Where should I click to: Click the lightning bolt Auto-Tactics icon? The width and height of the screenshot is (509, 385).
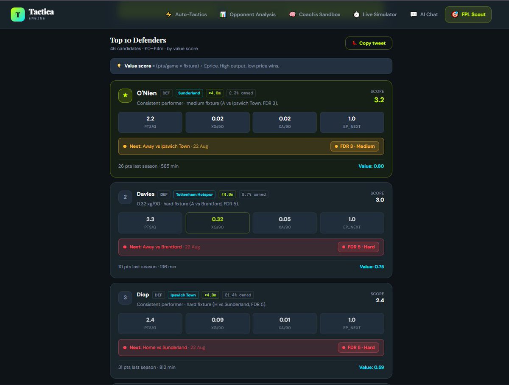point(168,14)
